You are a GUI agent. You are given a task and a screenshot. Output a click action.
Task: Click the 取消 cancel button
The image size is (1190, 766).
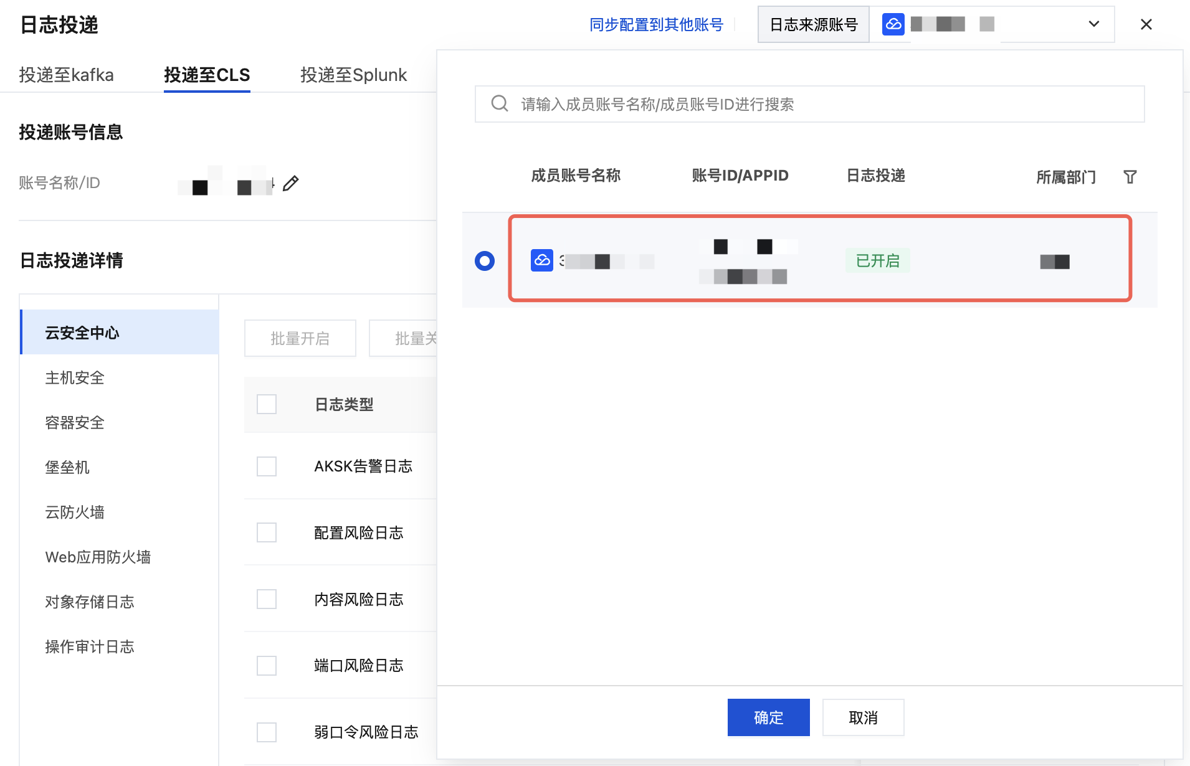click(864, 717)
